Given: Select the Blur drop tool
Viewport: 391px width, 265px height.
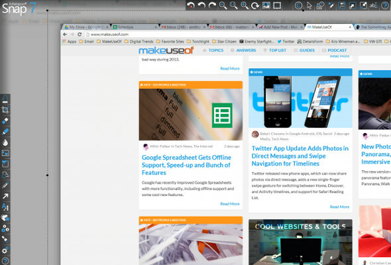Looking at the screenshot, I should [5, 142].
